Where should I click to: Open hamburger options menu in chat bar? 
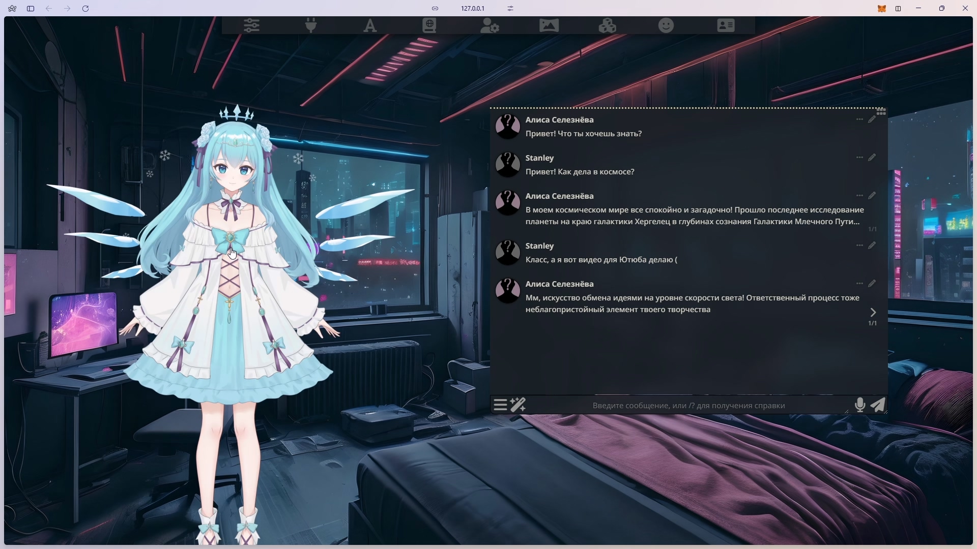point(500,405)
